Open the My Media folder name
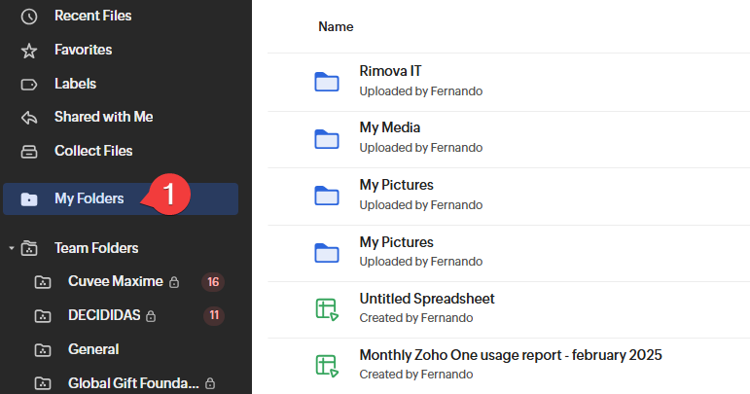 [x=389, y=127]
